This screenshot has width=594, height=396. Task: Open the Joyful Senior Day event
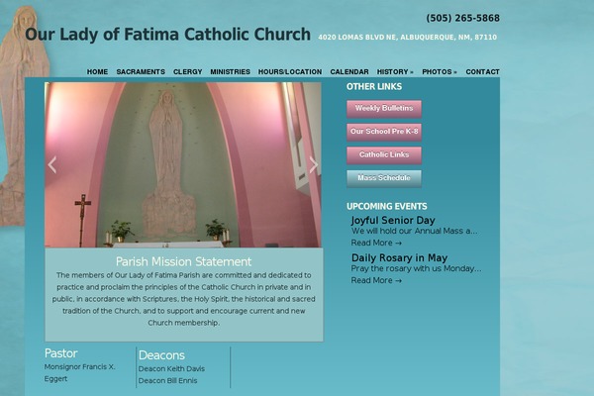393,220
